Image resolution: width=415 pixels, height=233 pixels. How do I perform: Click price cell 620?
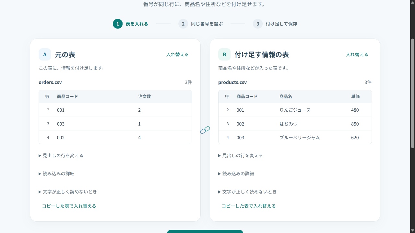click(x=355, y=138)
